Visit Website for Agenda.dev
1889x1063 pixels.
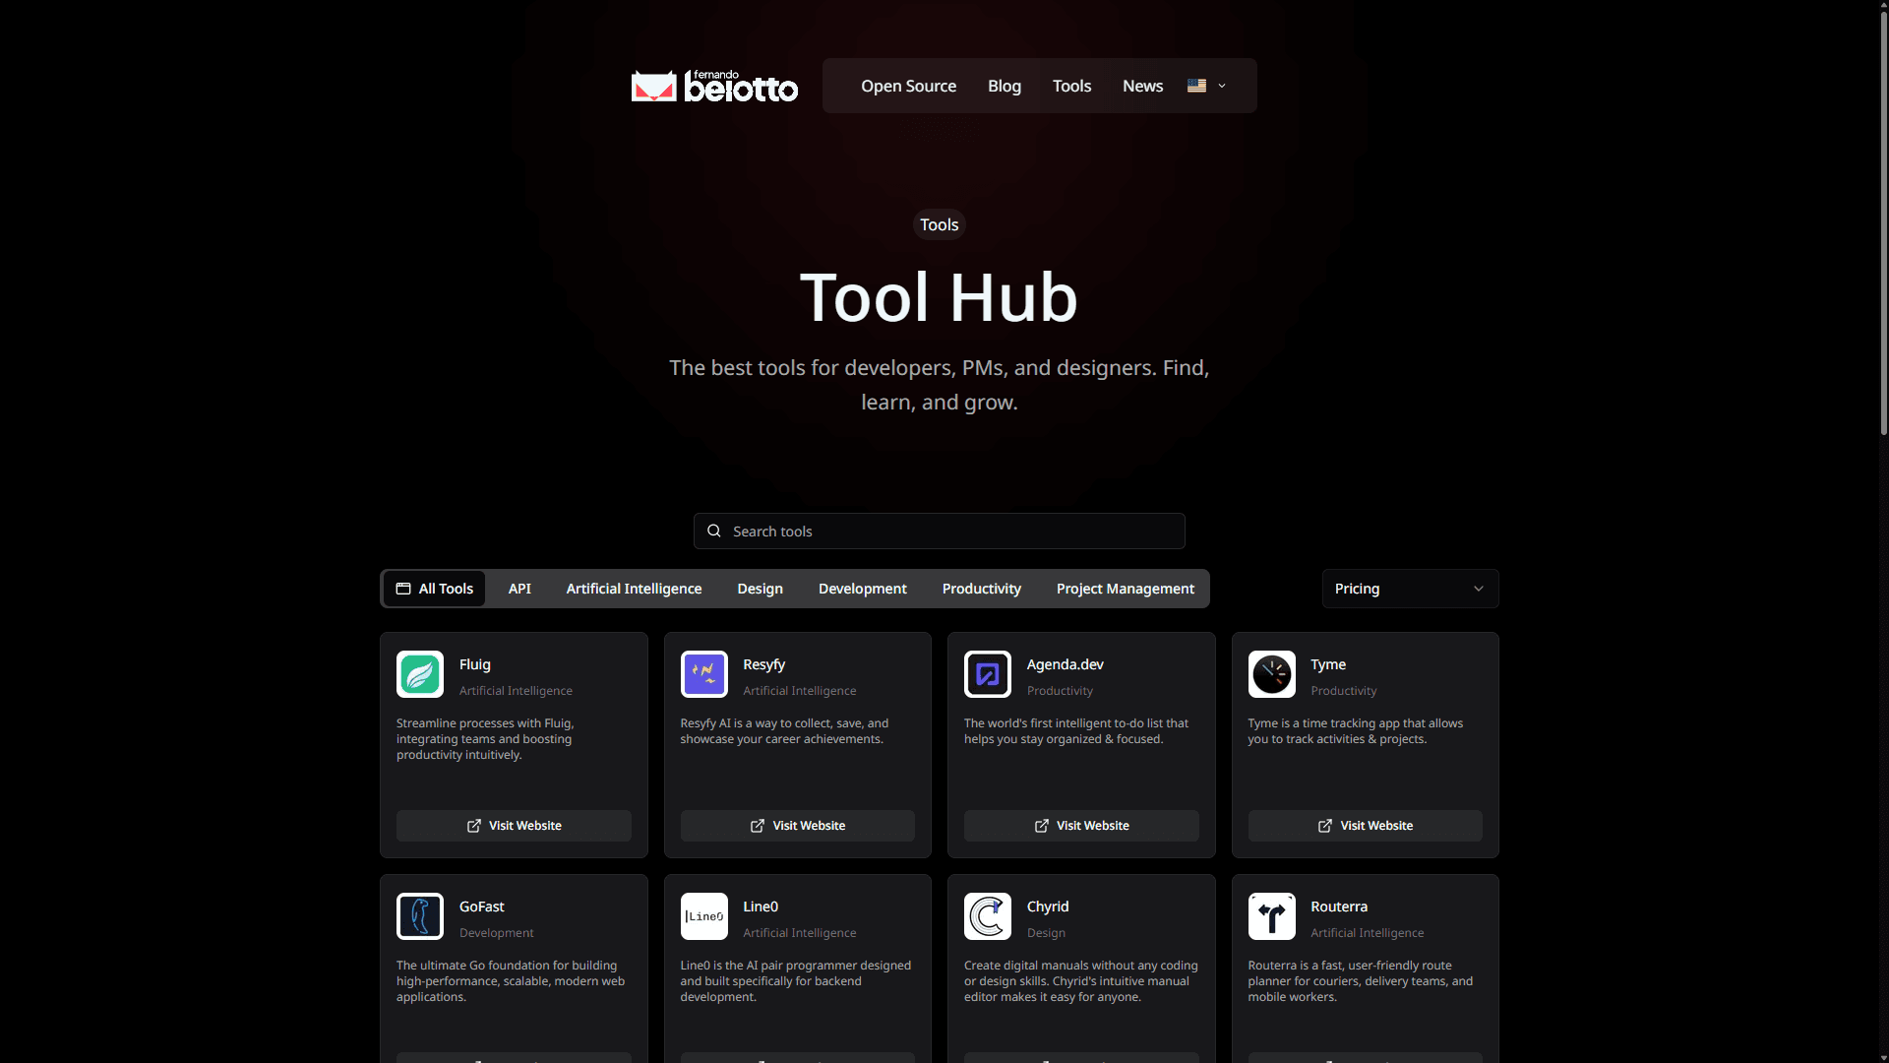[1081, 826]
